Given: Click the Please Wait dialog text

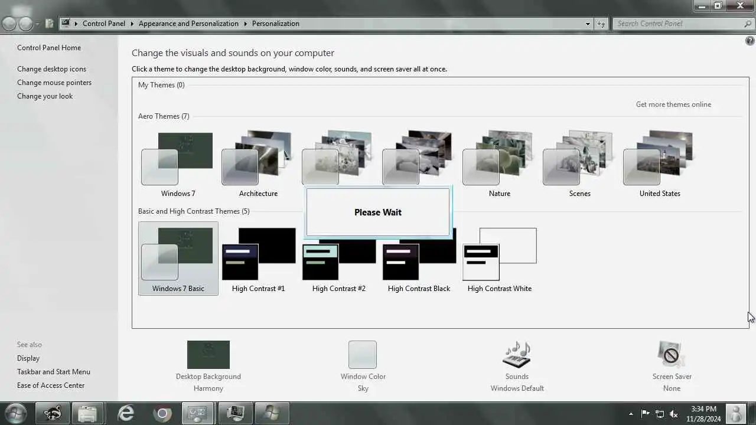Looking at the screenshot, I should click(378, 212).
